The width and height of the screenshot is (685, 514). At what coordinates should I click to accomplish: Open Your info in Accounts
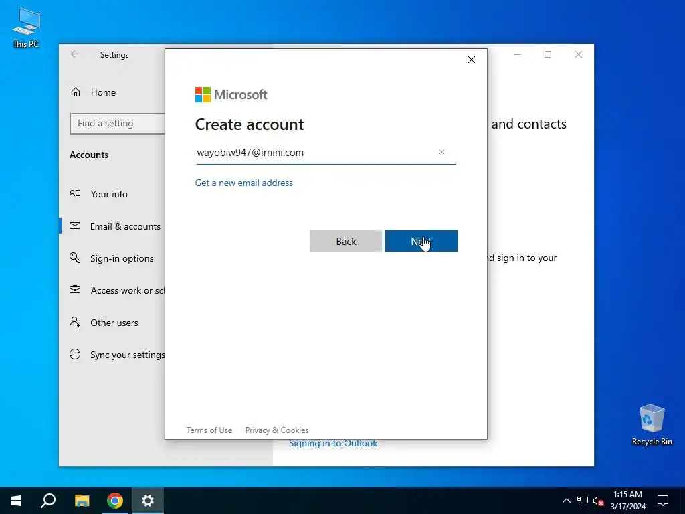coord(109,194)
